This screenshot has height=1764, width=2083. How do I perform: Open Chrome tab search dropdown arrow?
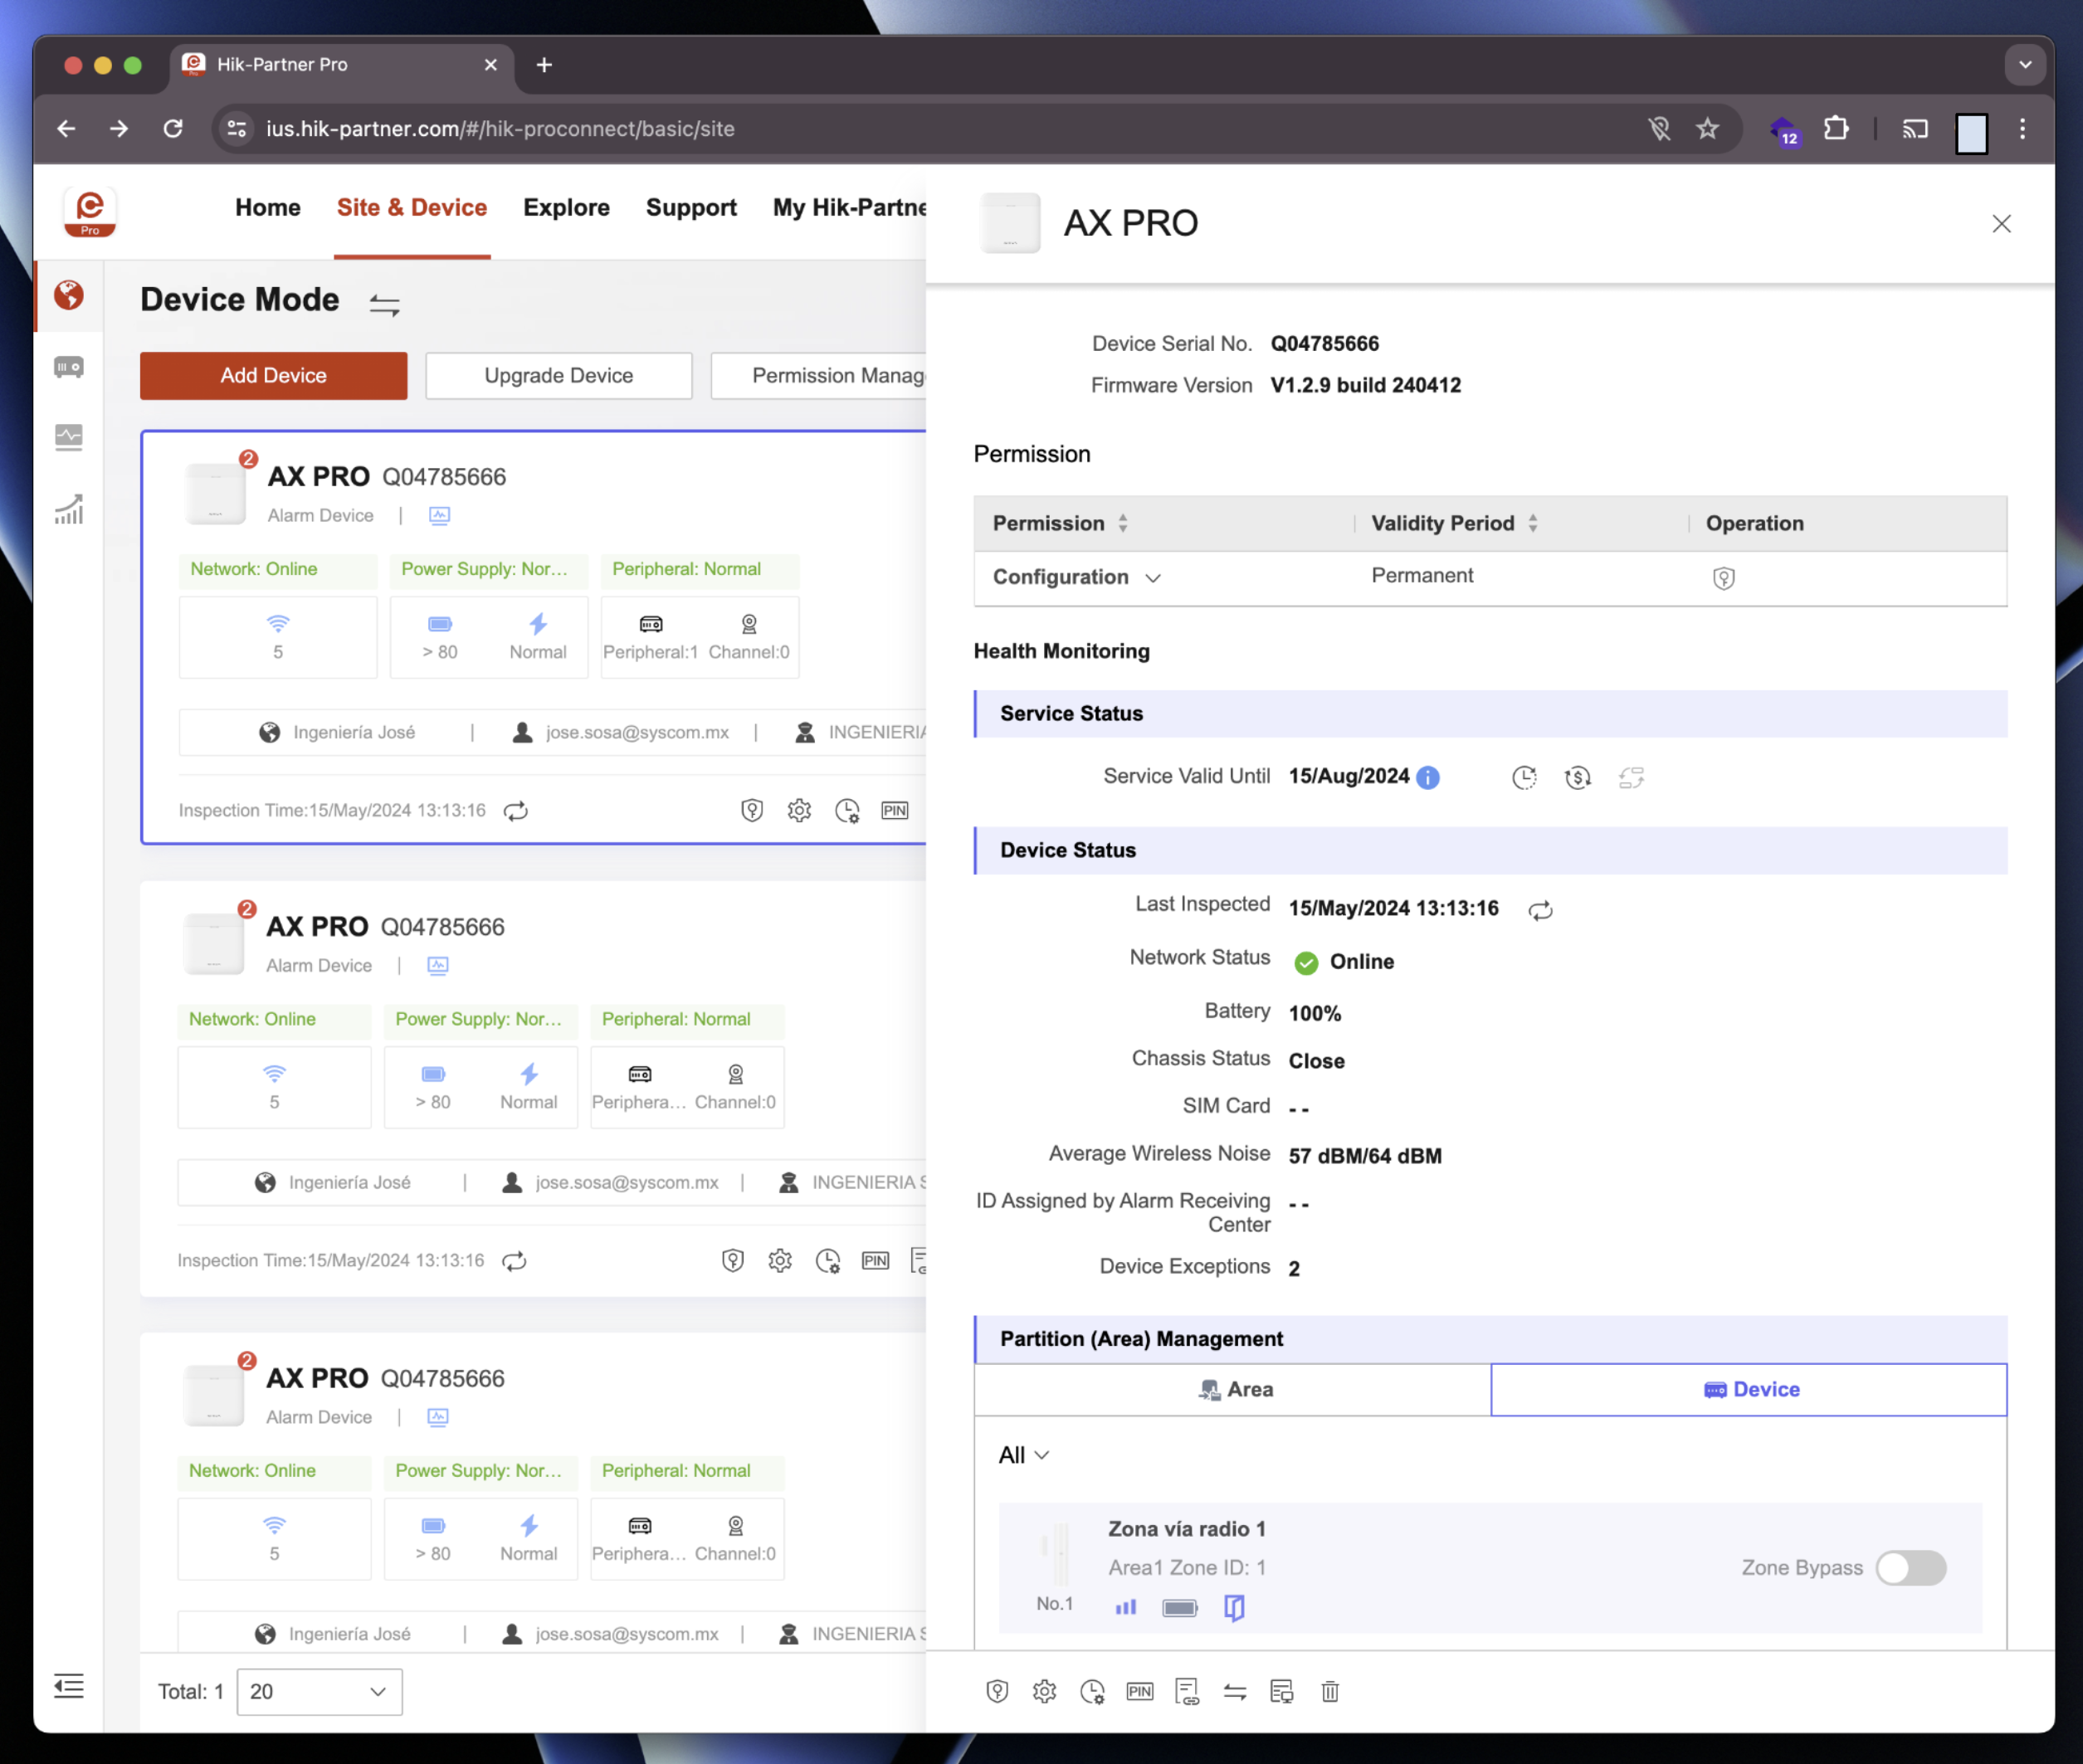pos(2025,65)
